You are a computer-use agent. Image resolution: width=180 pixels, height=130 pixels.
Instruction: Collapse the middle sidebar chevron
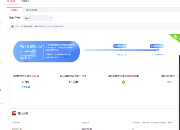(x=1, y=63)
